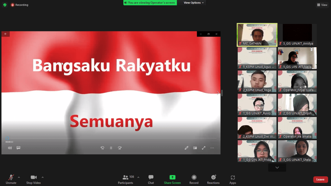The width and height of the screenshot is (331, 186).
Task: Expand video options arrow next to Stop Video
Action: (x=43, y=177)
